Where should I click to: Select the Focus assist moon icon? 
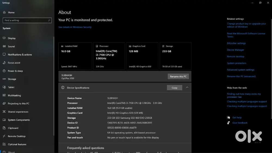coord(4,63)
